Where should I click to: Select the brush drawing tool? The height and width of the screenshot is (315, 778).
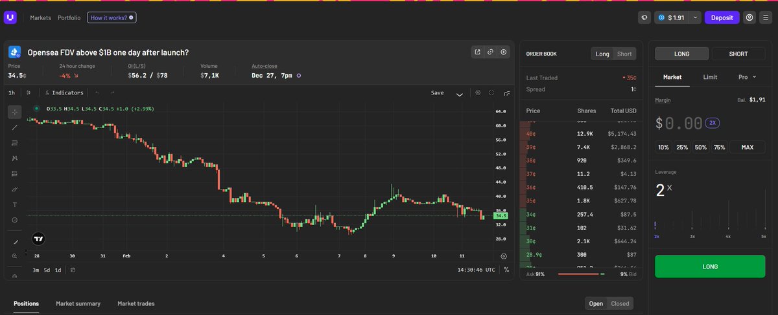[x=14, y=189]
